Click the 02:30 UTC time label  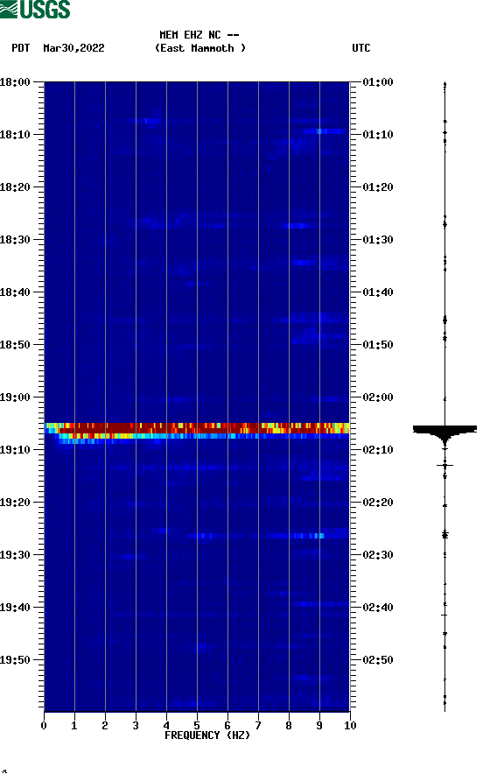[378, 555]
